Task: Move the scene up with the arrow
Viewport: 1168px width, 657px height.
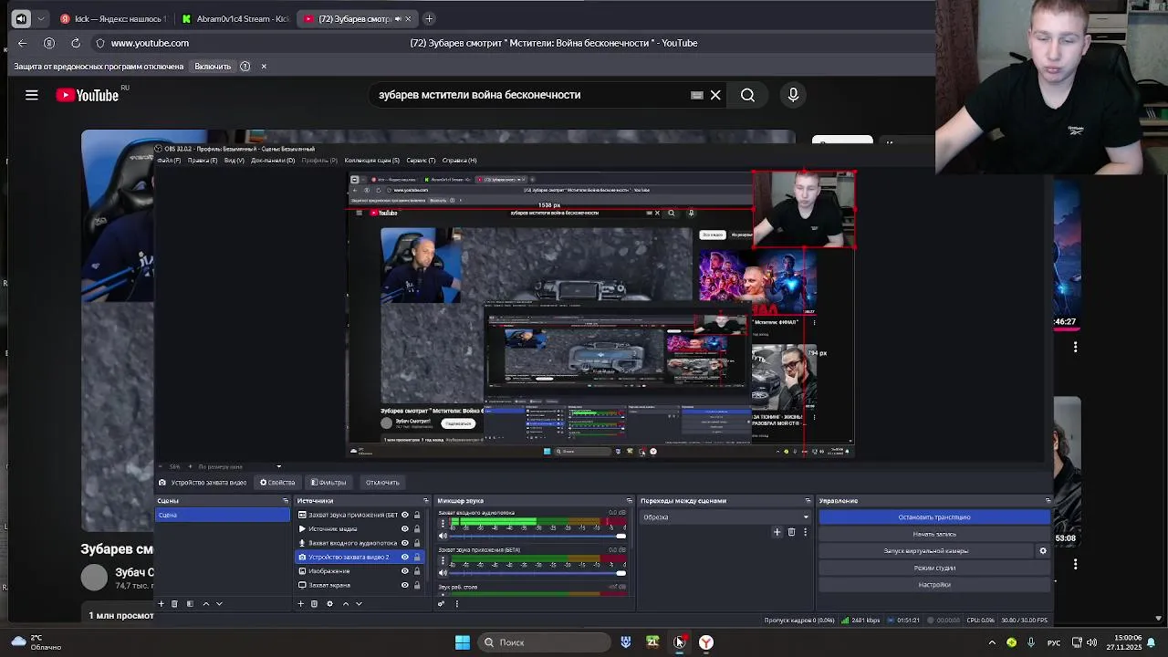Action: tap(205, 603)
